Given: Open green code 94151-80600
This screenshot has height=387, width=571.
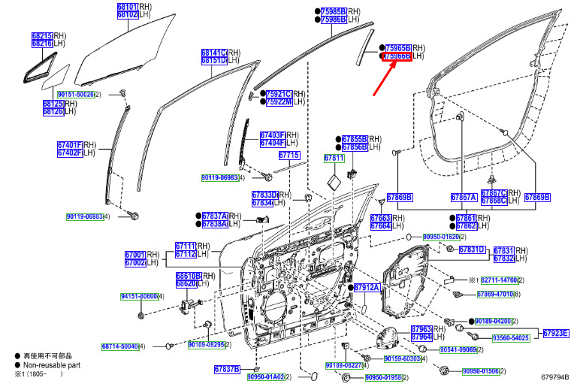Looking at the screenshot, I should click(139, 297).
